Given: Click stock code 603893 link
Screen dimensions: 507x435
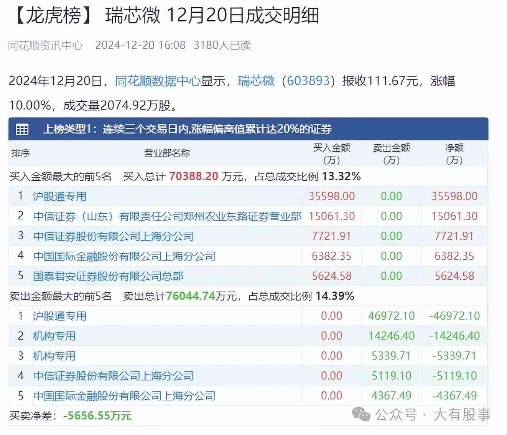Looking at the screenshot, I should pos(308,81).
